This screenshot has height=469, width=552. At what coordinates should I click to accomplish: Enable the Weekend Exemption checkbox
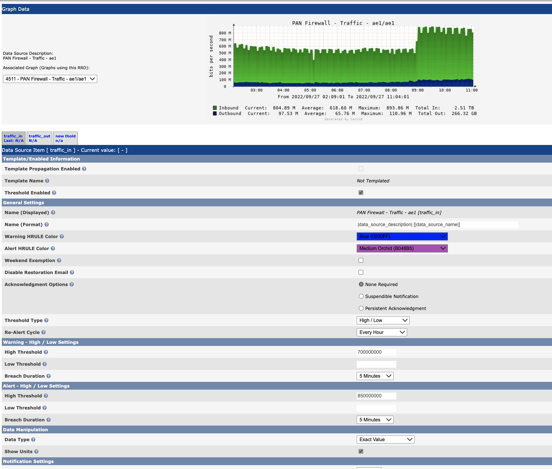[x=361, y=261]
